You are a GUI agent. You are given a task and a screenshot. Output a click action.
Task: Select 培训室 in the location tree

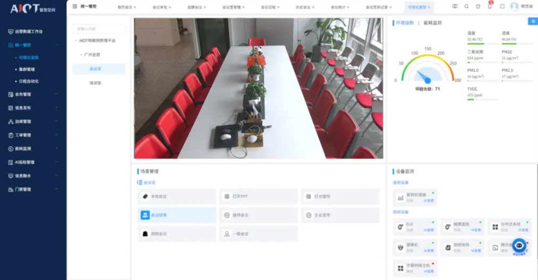point(95,83)
